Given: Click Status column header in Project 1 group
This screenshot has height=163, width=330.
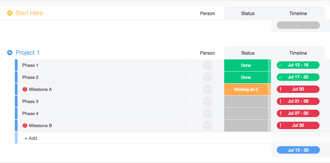Looking at the screenshot, I should pyautogui.click(x=247, y=53).
